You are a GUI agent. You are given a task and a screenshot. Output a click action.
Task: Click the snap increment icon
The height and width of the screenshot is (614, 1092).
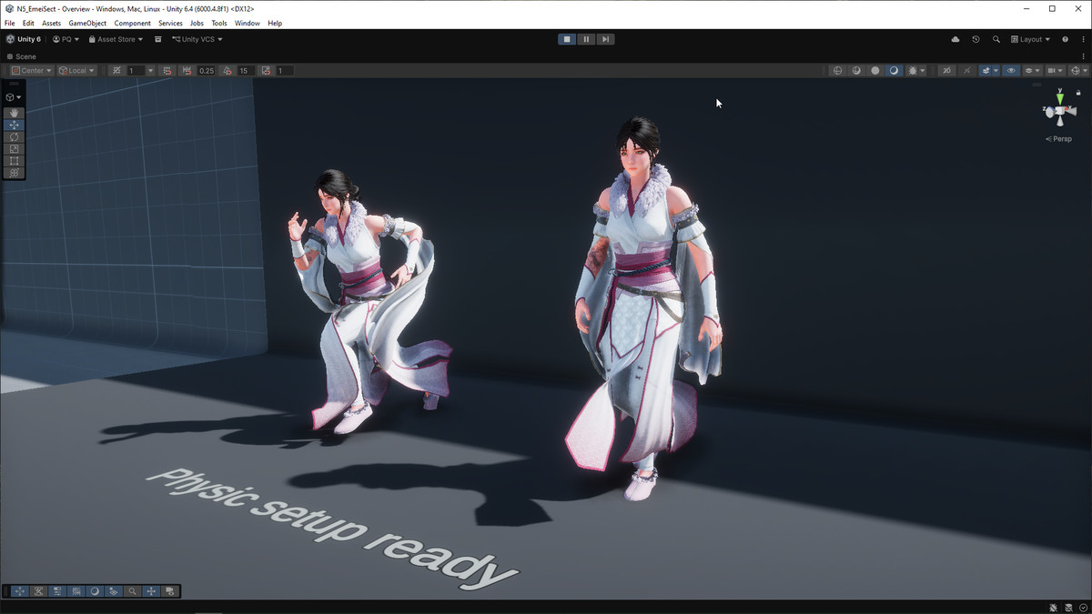click(167, 71)
